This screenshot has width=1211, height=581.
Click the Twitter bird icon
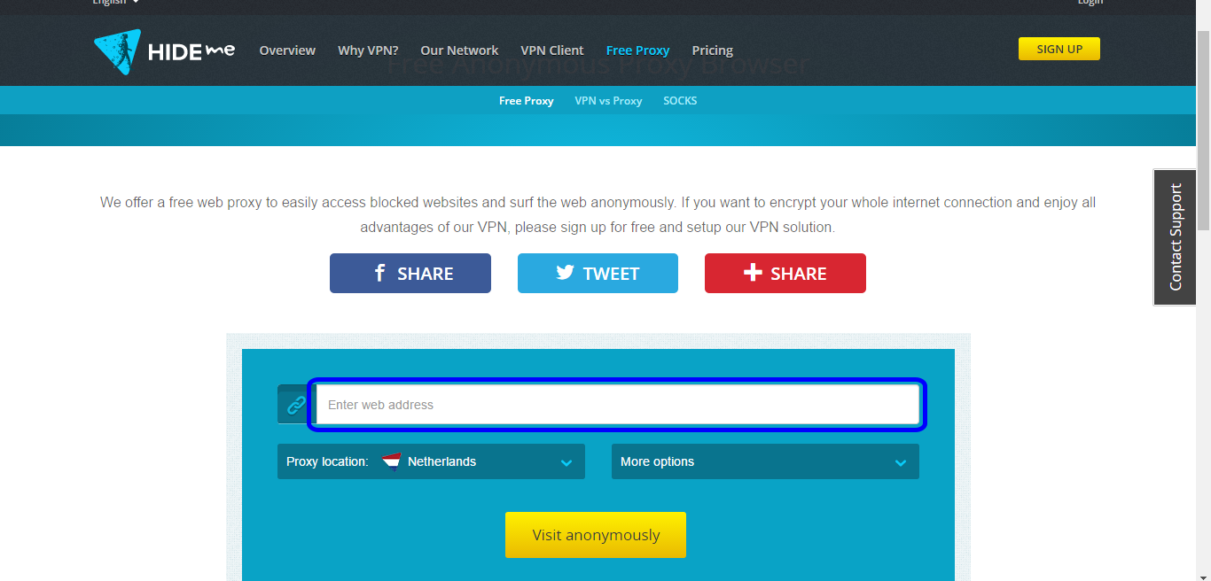tap(565, 273)
